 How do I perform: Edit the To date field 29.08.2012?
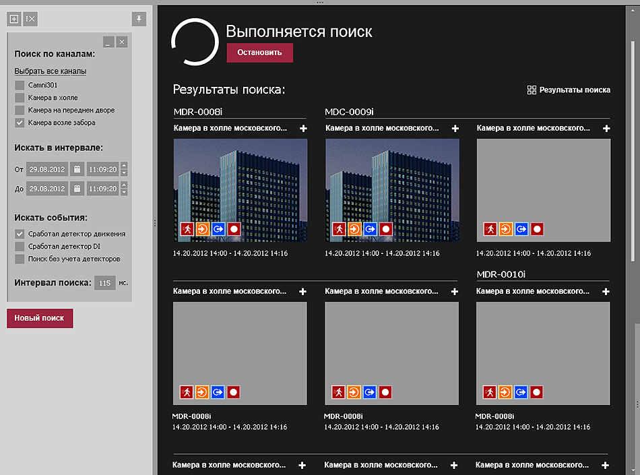pos(47,189)
